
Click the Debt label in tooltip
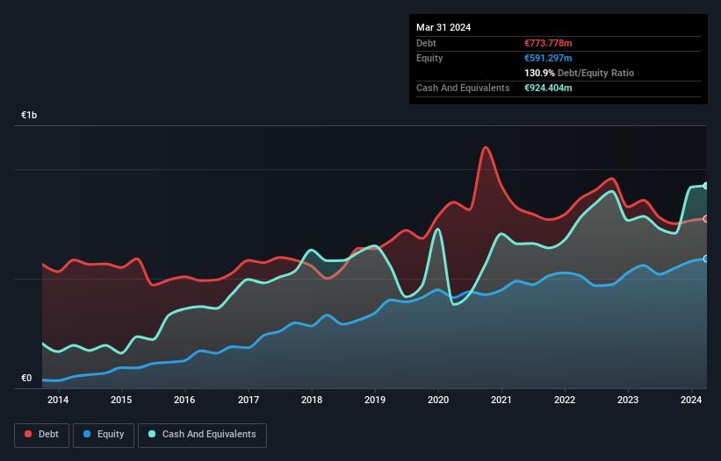pos(426,43)
